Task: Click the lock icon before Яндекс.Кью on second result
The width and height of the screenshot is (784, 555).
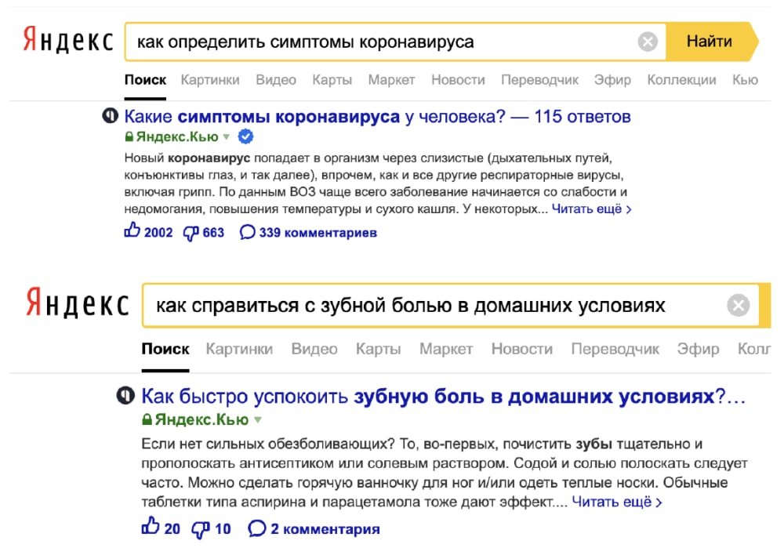Action: click(147, 421)
